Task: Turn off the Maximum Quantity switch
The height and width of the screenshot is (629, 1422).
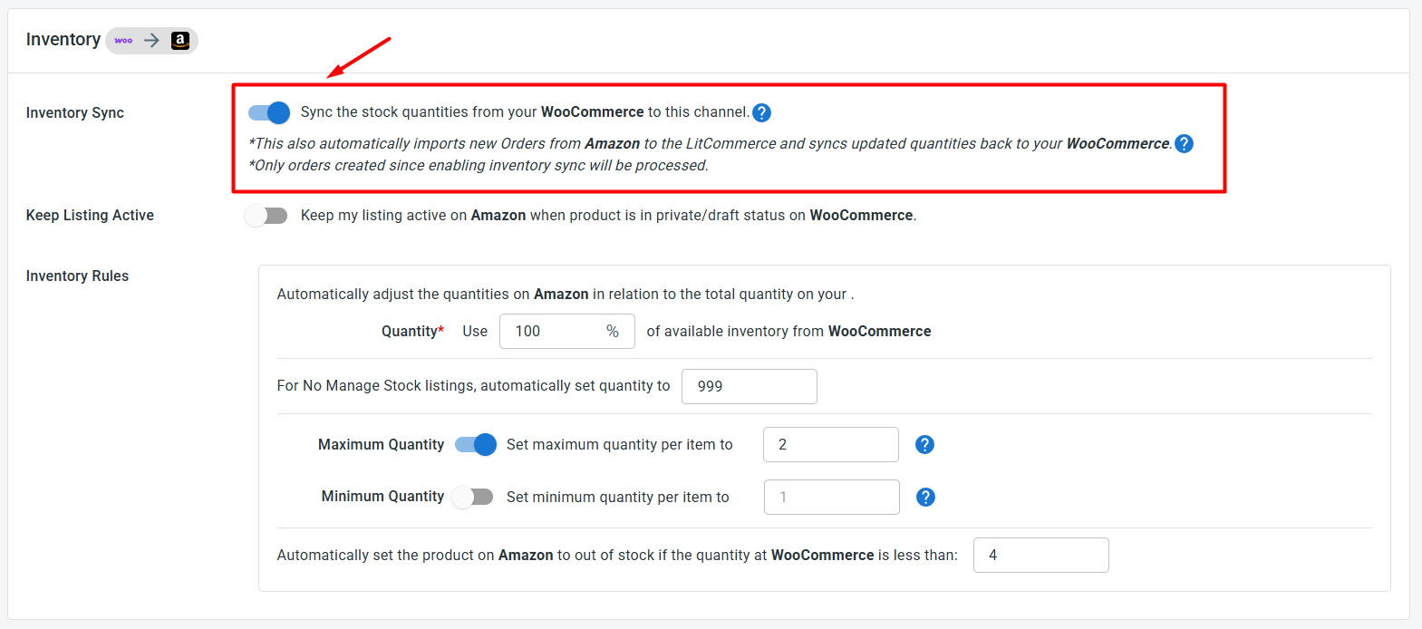Action: point(476,445)
